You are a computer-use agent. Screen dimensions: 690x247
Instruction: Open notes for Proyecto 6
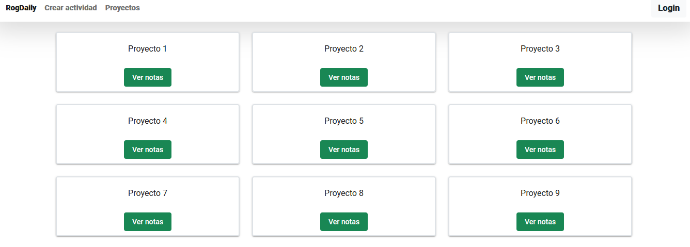[540, 150]
